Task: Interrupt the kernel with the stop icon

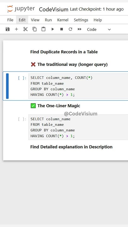Action: pos(62,29)
